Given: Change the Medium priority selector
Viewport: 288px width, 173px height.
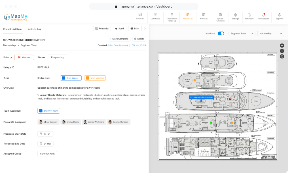Looking at the screenshot, I should click(24, 57).
